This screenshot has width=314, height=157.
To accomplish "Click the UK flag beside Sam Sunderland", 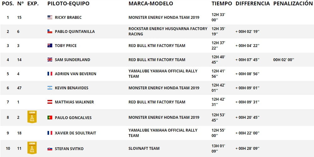I will click(x=50, y=60).
